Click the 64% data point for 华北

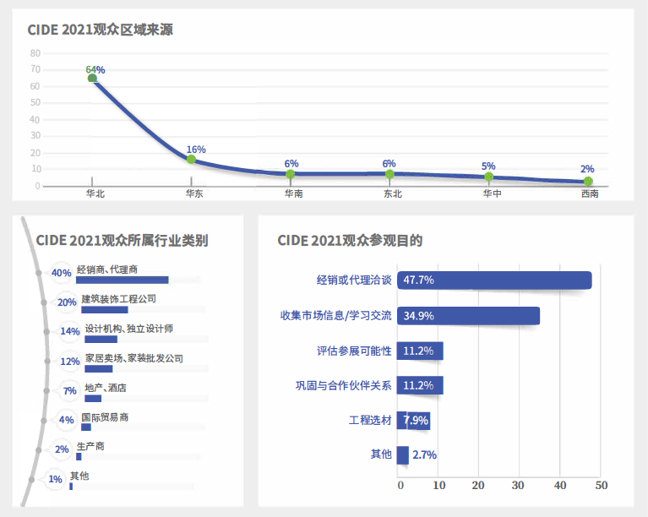click(x=92, y=79)
